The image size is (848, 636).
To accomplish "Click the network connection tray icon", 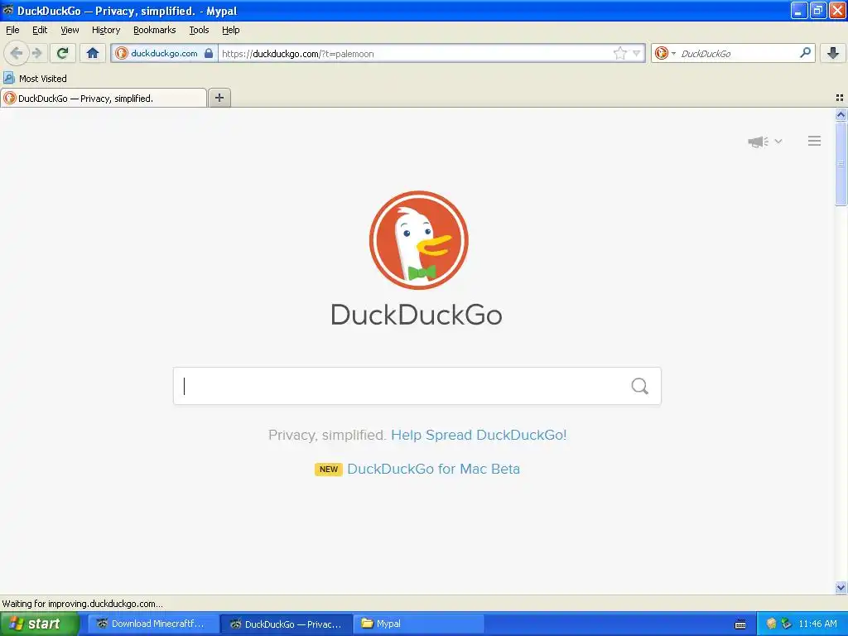I will pyautogui.click(x=787, y=624).
